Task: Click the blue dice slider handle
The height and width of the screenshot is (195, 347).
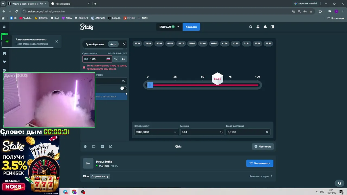Action: pyautogui.click(x=150, y=85)
